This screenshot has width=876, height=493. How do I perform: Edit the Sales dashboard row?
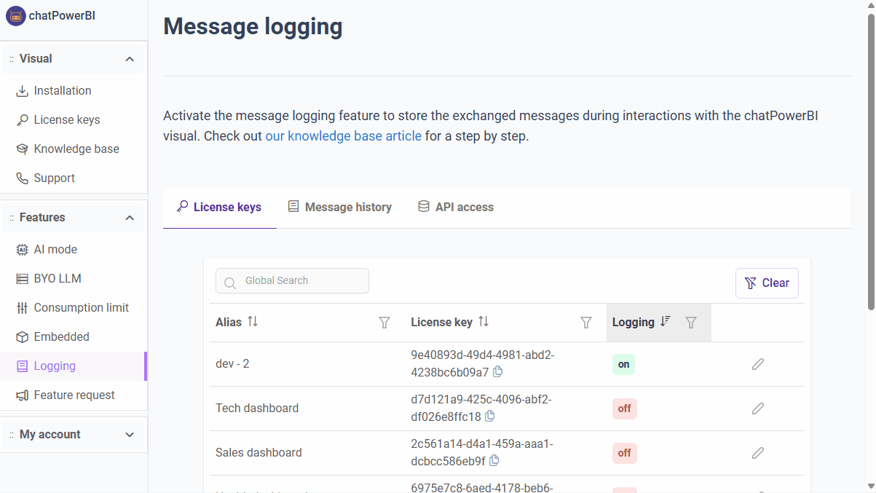click(x=758, y=453)
